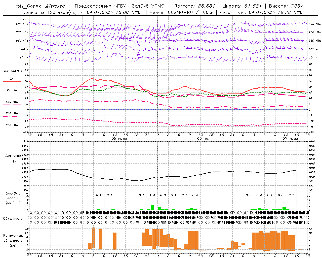Select station name rAl_Gorno-Altaysk in header
This screenshot has height=258, width=322.
(x=40, y=6)
